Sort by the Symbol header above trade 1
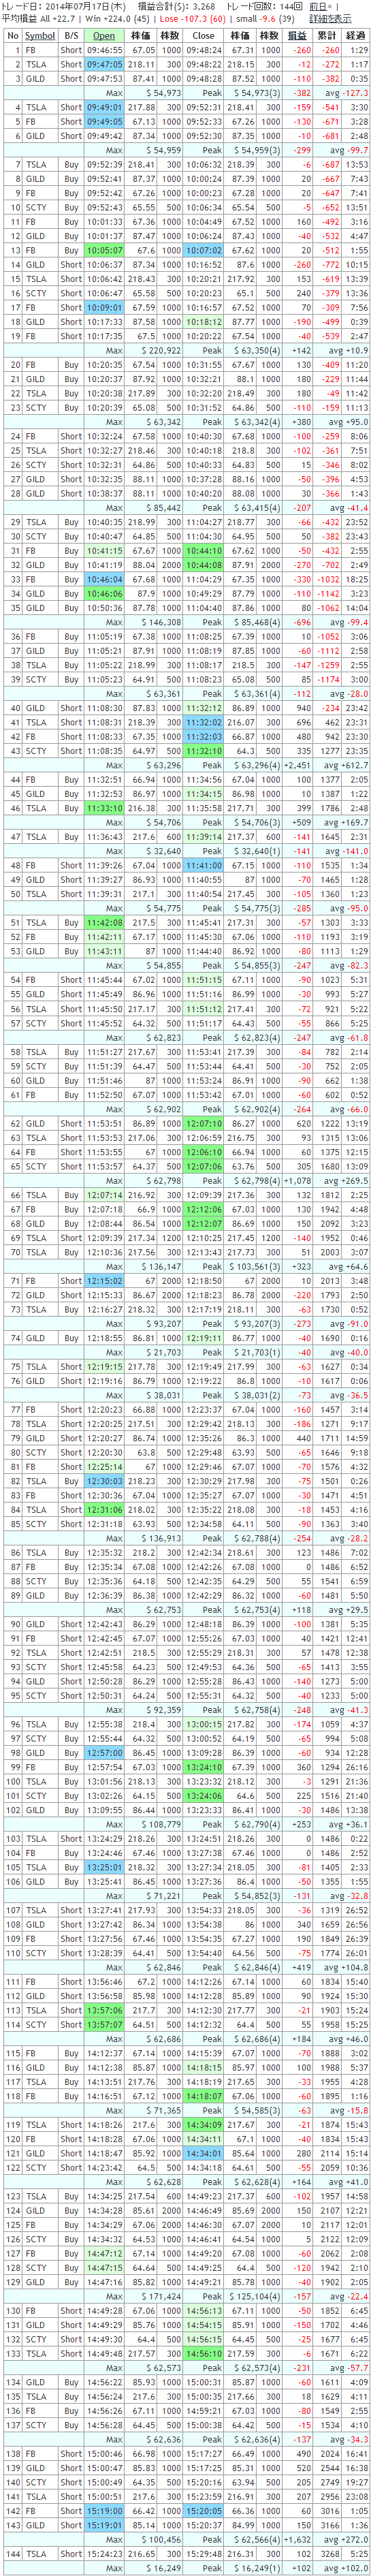 tap(40, 35)
